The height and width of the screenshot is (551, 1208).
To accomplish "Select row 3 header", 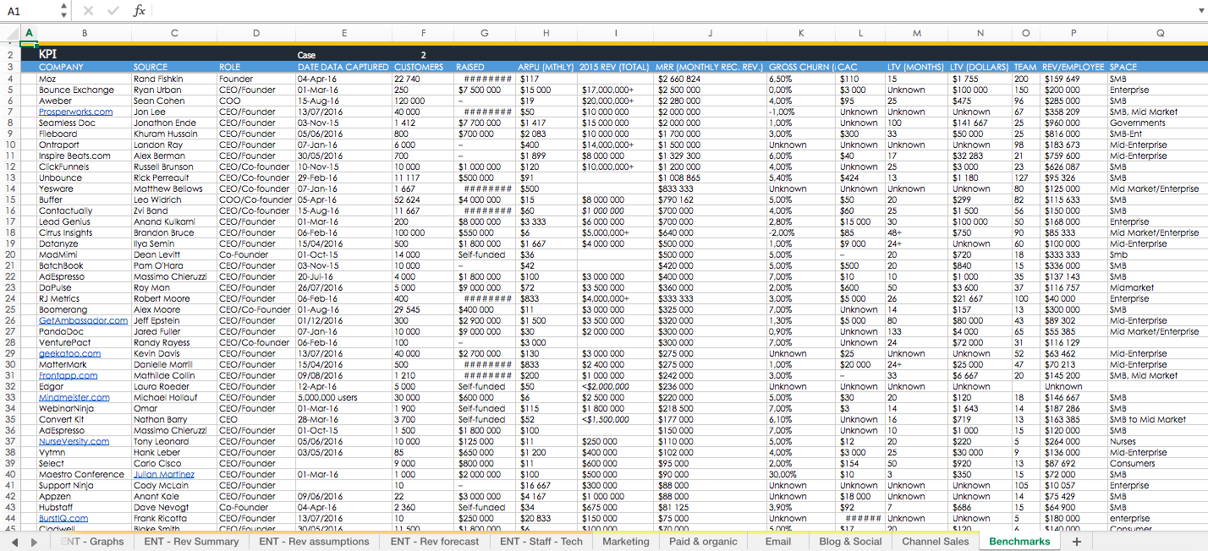I will pos(9,67).
